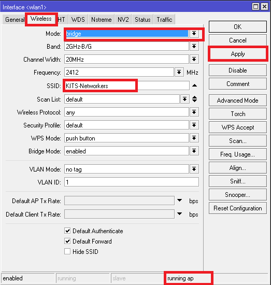Click the Band field showing 2GHz-B/G
The height and width of the screenshot is (285, 271).
click(x=126, y=47)
